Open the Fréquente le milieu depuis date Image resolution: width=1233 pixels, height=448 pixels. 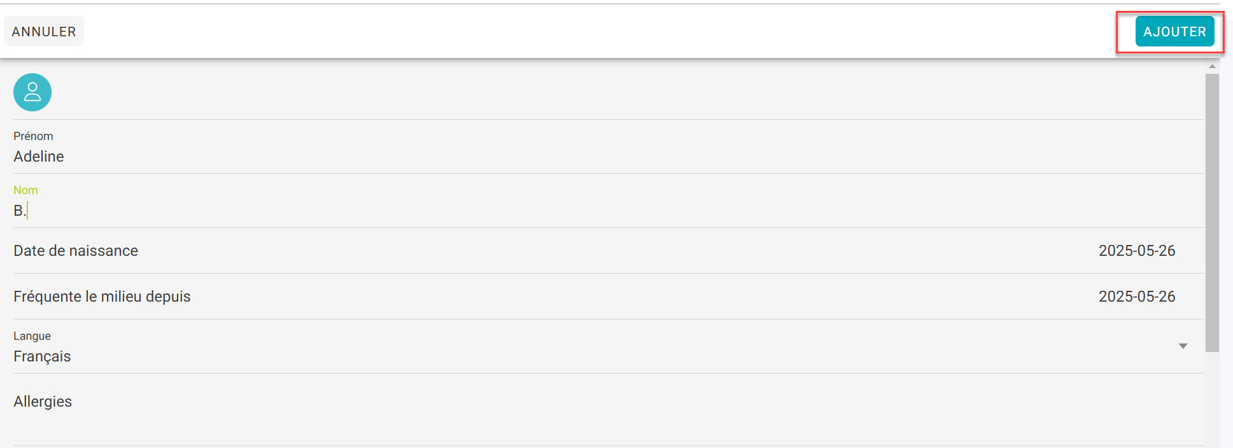coord(1137,297)
